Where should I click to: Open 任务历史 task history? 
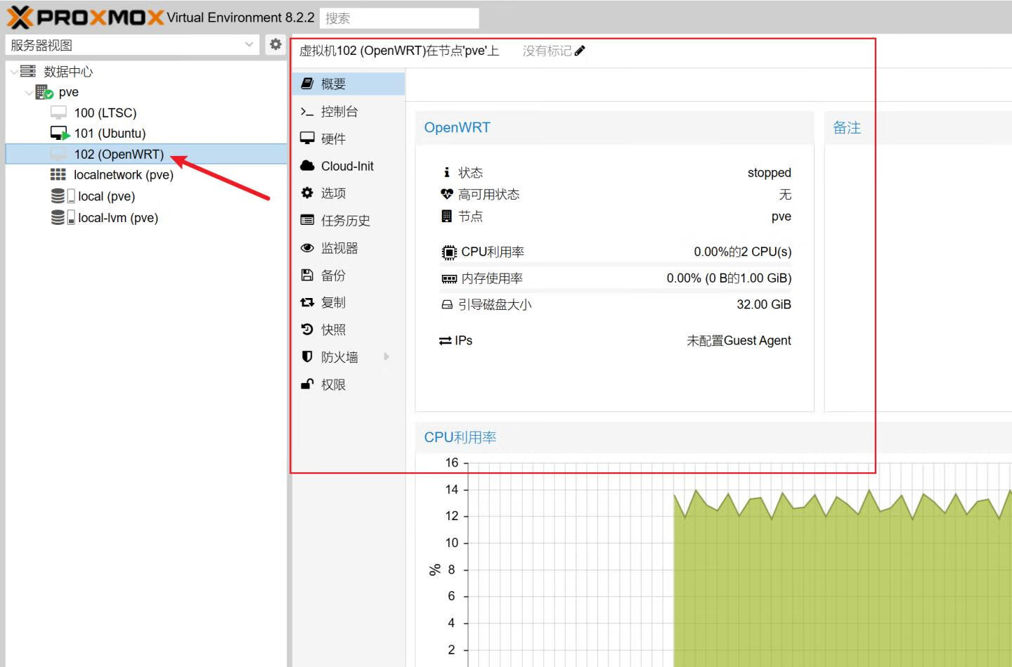[x=345, y=221]
